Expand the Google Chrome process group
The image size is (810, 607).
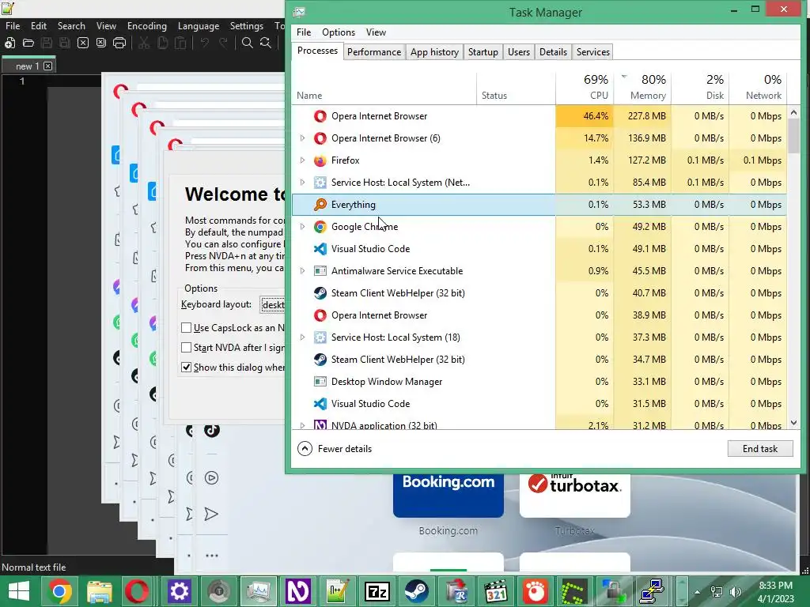(x=303, y=227)
